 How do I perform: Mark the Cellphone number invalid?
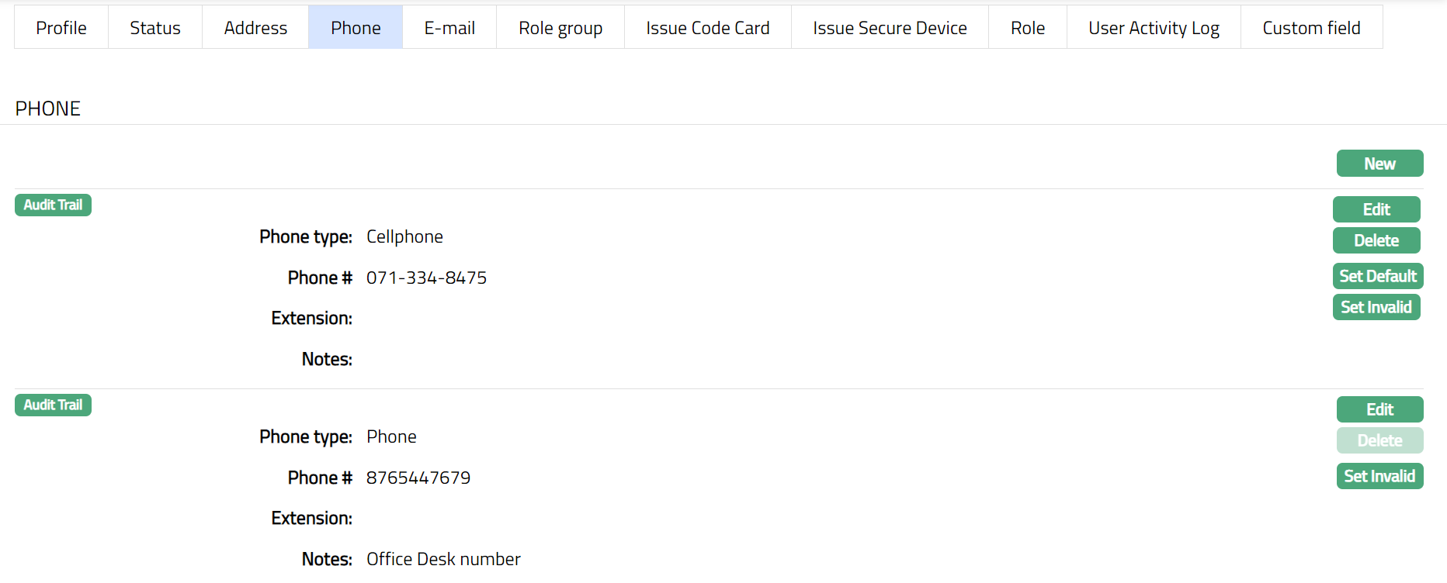coord(1376,307)
